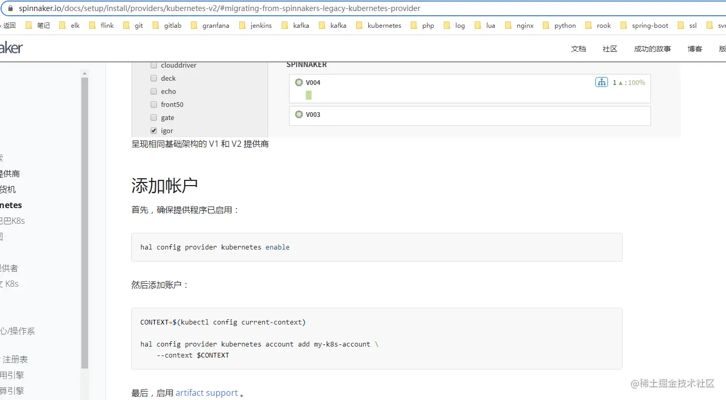Viewport: 726px width, 400px height.
Task: Open the 文档 navigation menu
Action: click(x=578, y=49)
